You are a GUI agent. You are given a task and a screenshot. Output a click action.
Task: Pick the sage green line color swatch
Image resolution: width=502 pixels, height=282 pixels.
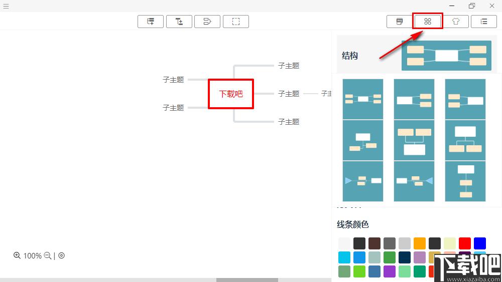tap(344, 271)
